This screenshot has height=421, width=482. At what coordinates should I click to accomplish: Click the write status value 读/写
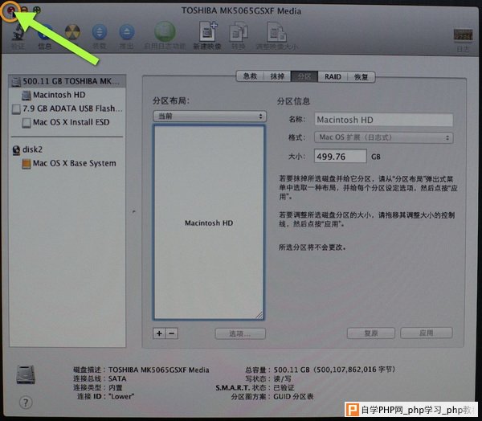(283, 379)
